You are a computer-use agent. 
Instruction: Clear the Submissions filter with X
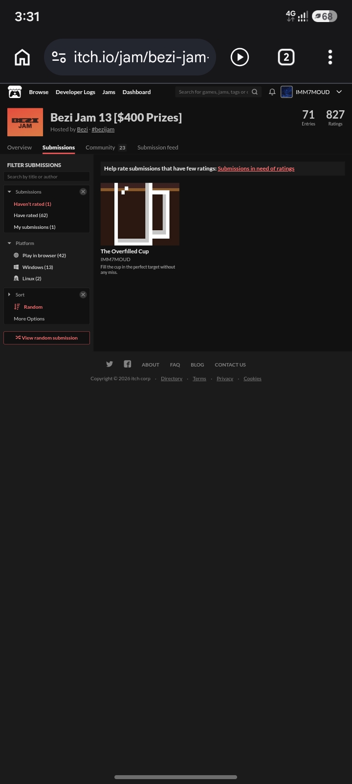(x=83, y=192)
